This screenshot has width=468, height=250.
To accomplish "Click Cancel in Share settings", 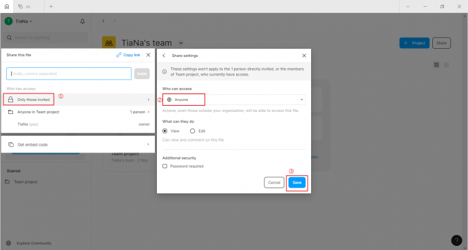I will pyautogui.click(x=274, y=183).
